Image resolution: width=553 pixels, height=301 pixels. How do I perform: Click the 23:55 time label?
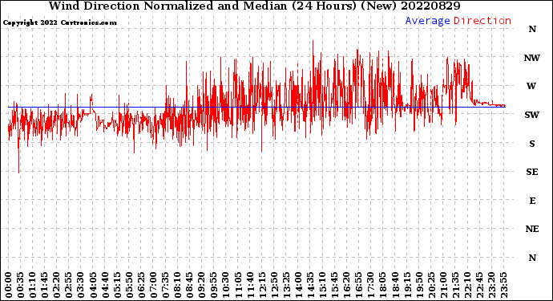[x=503, y=285]
